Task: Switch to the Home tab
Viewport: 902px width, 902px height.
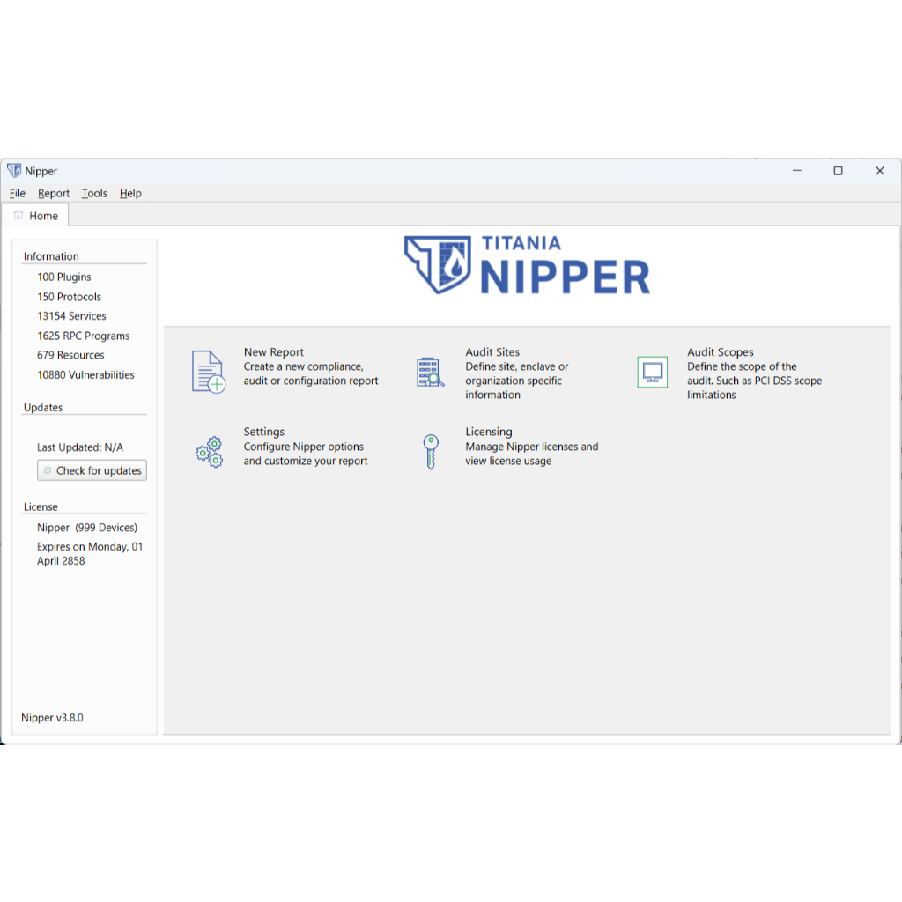Action: click(x=41, y=215)
